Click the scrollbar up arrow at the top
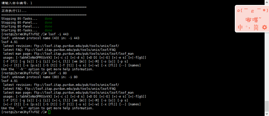Screen dimensions: 269x116 pos(267,2)
